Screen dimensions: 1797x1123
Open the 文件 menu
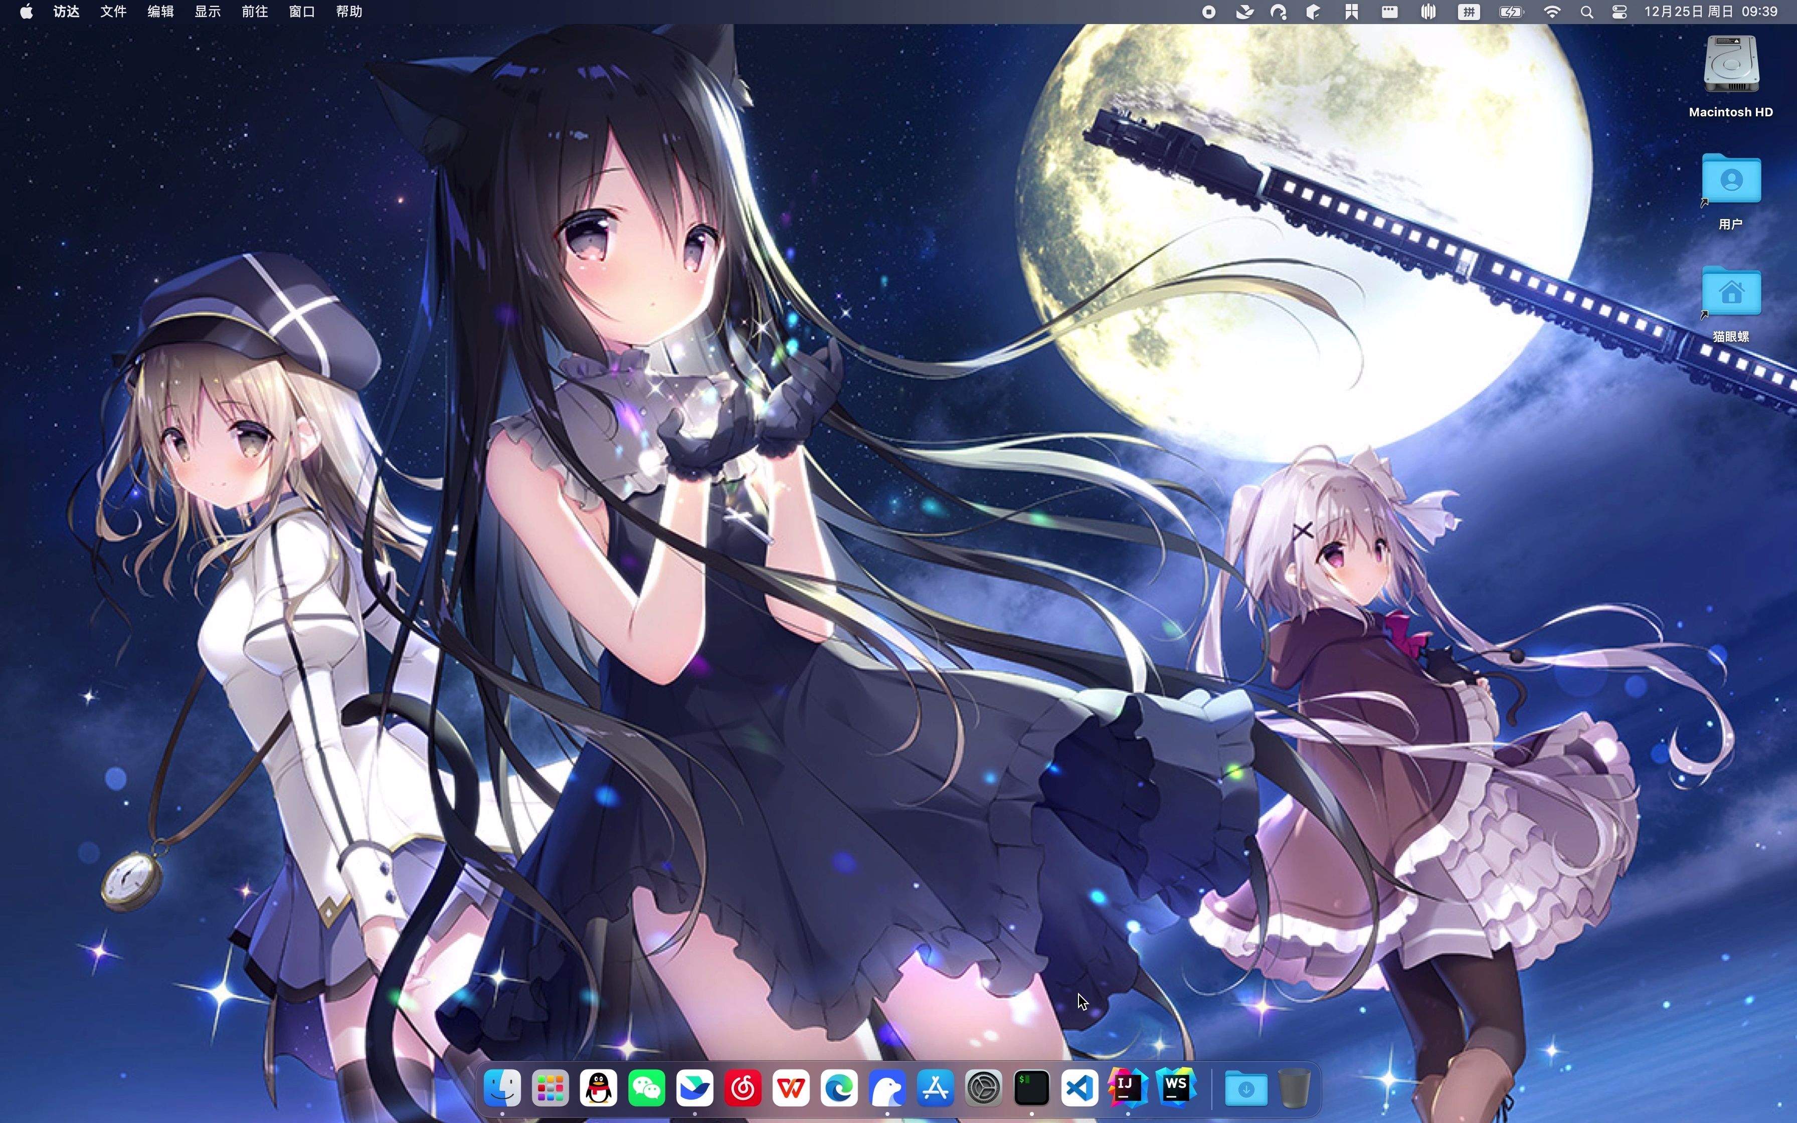coord(113,12)
